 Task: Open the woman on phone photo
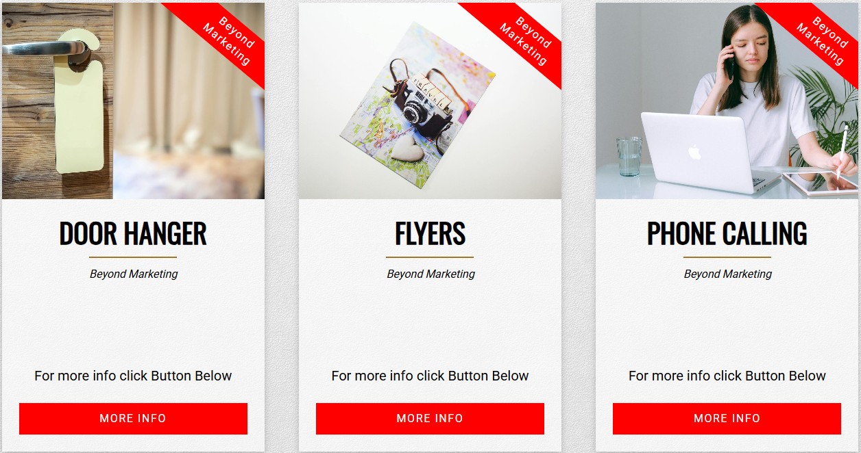[x=727, y=101]
